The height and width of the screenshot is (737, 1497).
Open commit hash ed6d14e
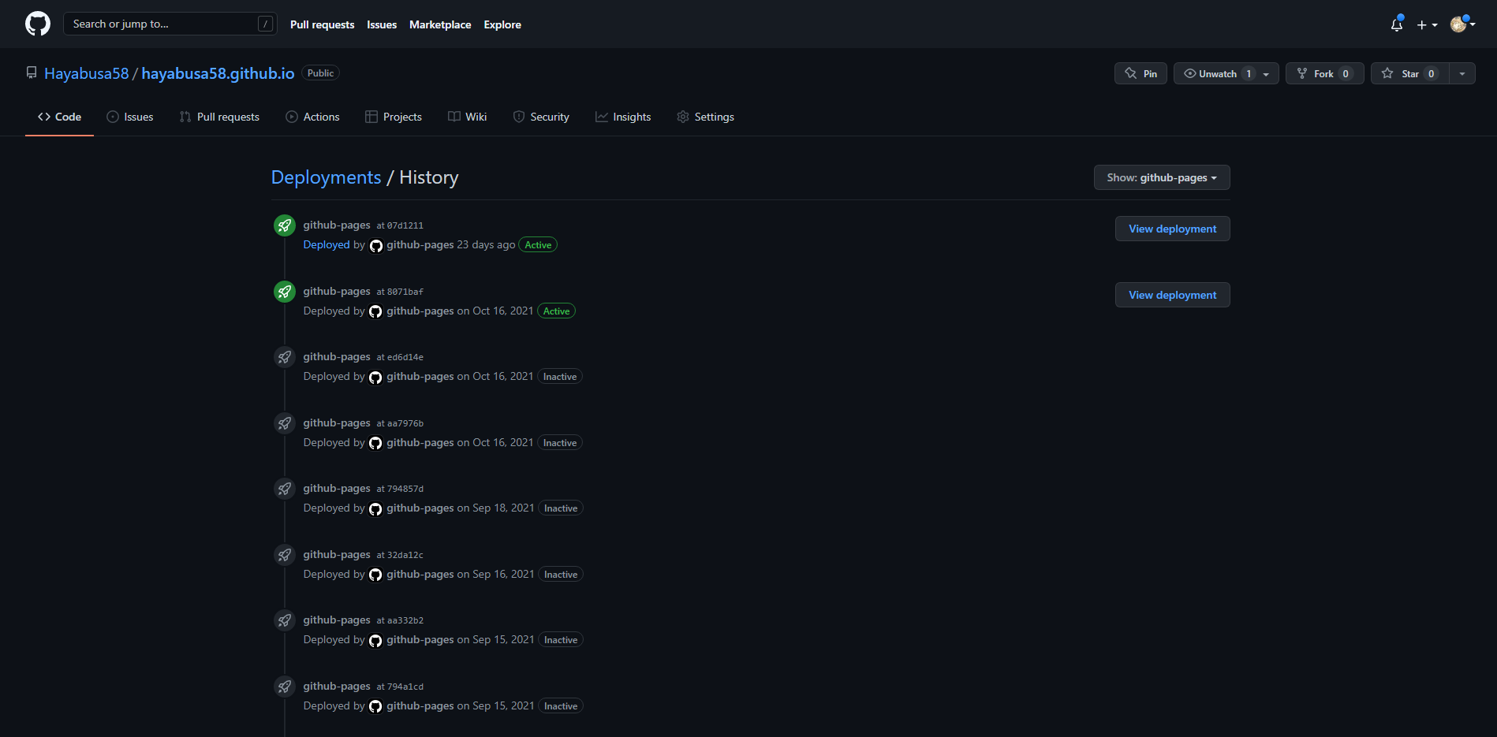pyautogui.click(x=405, y=357)
